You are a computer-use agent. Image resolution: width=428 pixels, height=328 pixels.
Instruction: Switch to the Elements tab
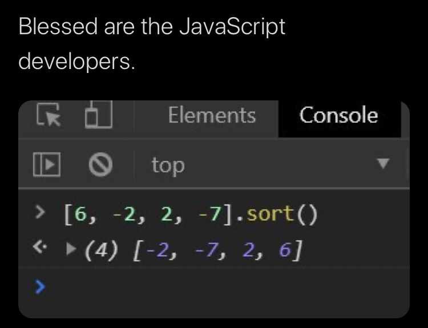212,115
